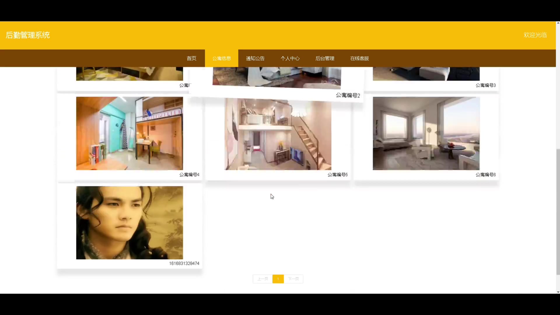Click the scrollbar down arrow
This screenshot has width=560, height=315.
[x=558, y=292]
